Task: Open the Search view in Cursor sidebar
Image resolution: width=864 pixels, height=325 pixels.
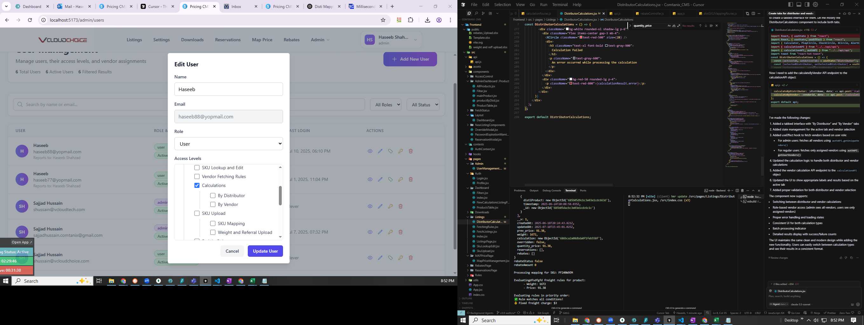Action: click(x=476, y=13)
